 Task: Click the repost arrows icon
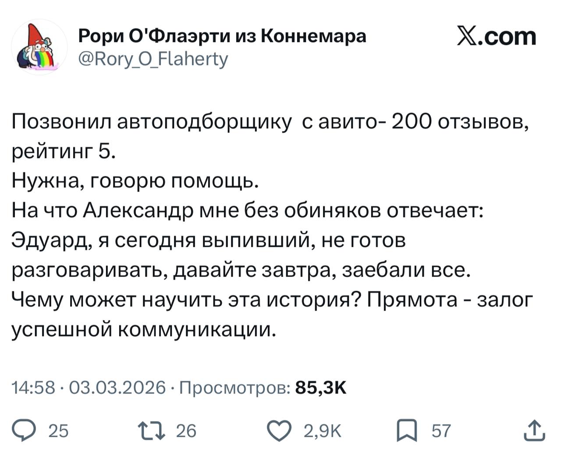[x=151, y=431]
